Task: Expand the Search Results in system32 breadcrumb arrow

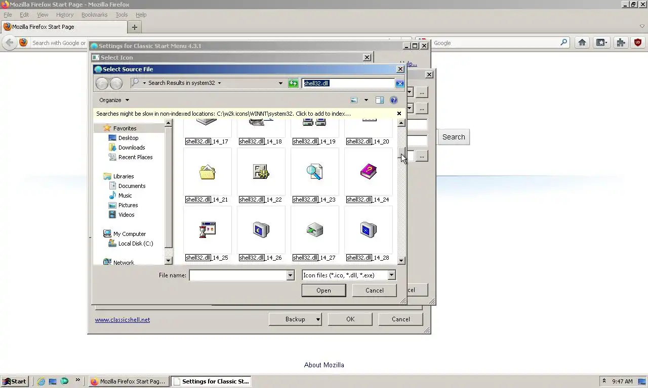Action: [219, 83]
